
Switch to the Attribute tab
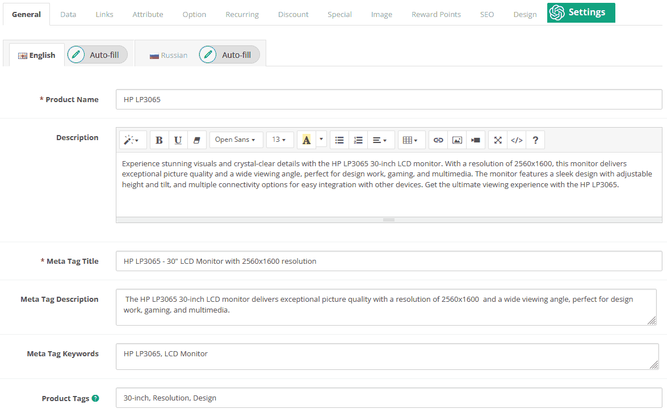(x=148, y=14)
